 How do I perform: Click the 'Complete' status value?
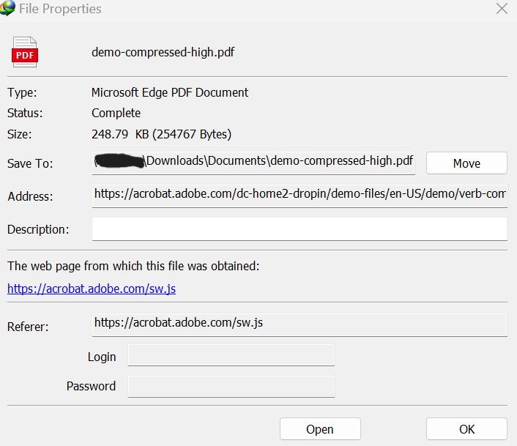click(x=116, y=113)
